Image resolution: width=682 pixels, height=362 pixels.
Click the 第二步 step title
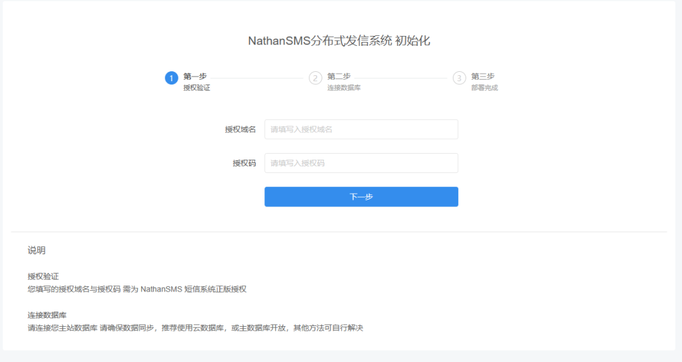point(339,77)
